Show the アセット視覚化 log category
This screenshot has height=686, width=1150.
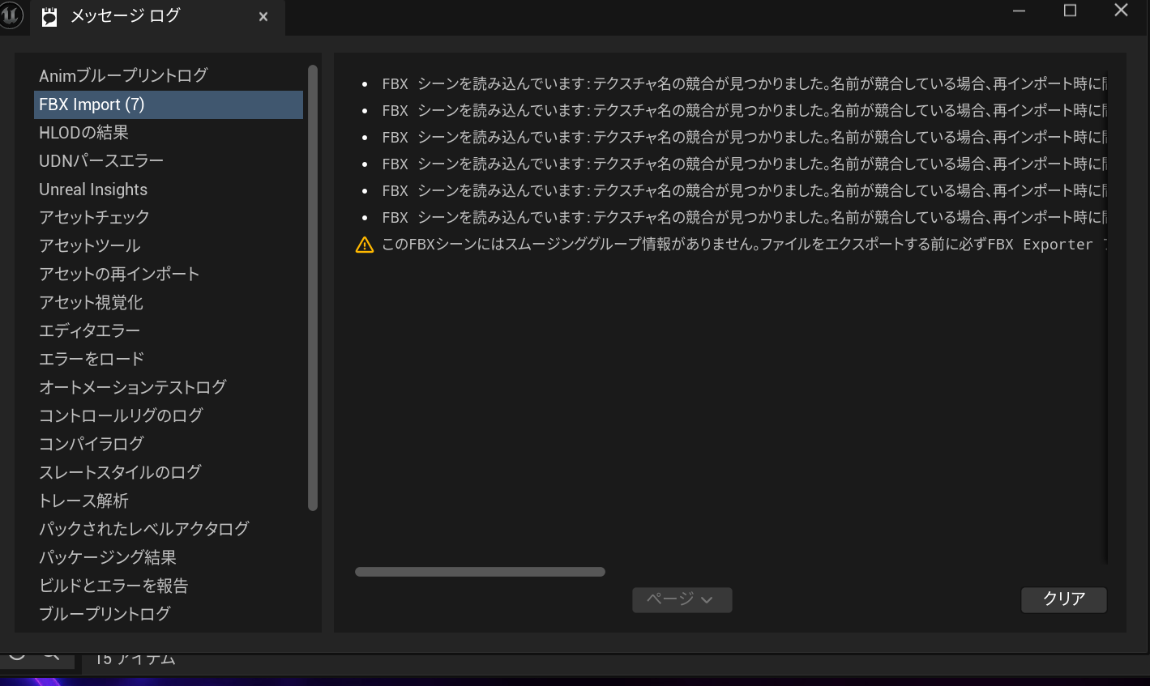(169, 303)
